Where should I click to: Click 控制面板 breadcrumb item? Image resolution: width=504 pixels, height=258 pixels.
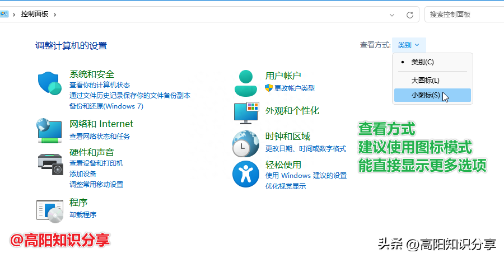35,14
